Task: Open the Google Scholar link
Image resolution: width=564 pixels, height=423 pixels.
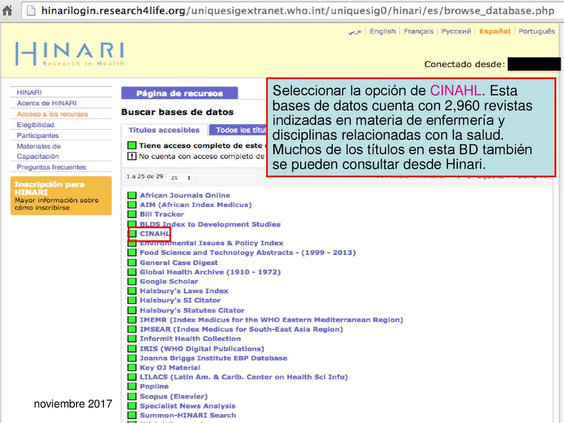Action: pyautogui.click(x=169, y=281)
